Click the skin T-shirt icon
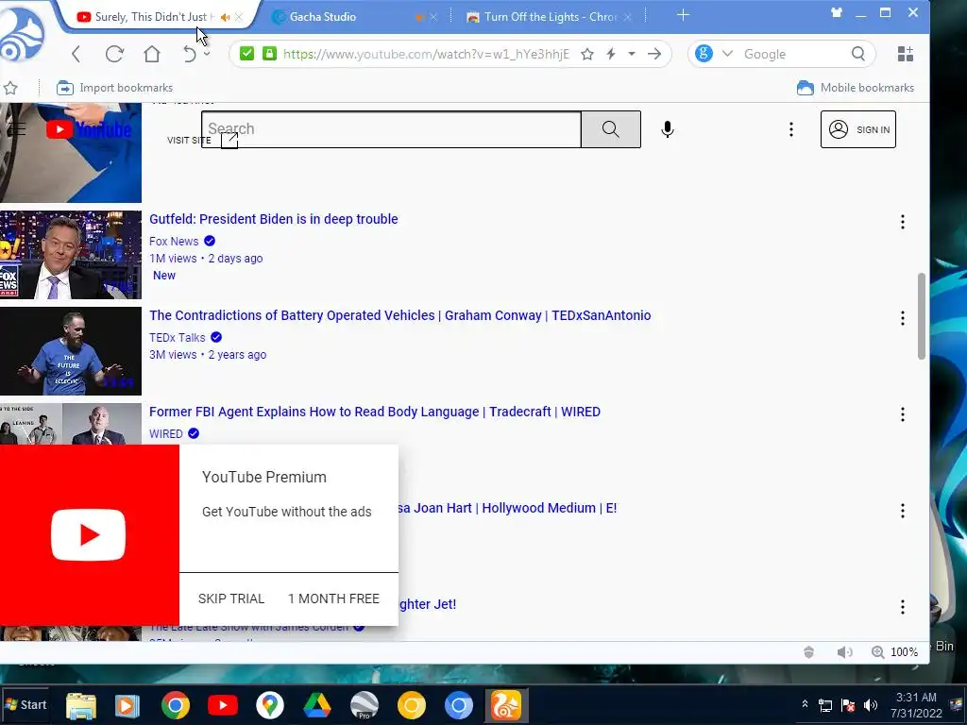 pos(837,12)
